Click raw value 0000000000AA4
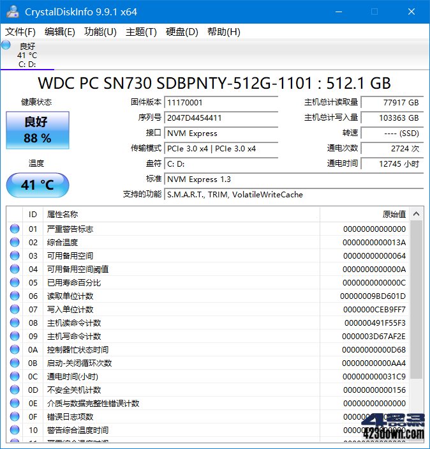 [x=374, y=363]
